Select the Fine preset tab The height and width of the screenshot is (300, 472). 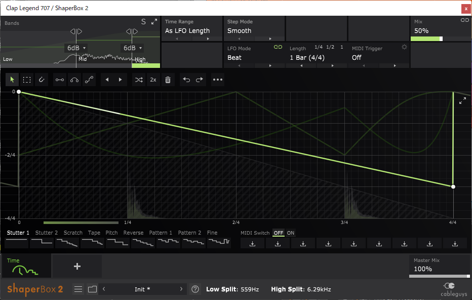[x=212, y=233]
